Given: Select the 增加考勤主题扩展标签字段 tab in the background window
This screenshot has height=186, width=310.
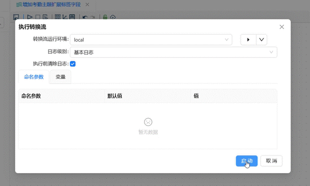Looking at the screenshot, I should click(x=48, y=4).
